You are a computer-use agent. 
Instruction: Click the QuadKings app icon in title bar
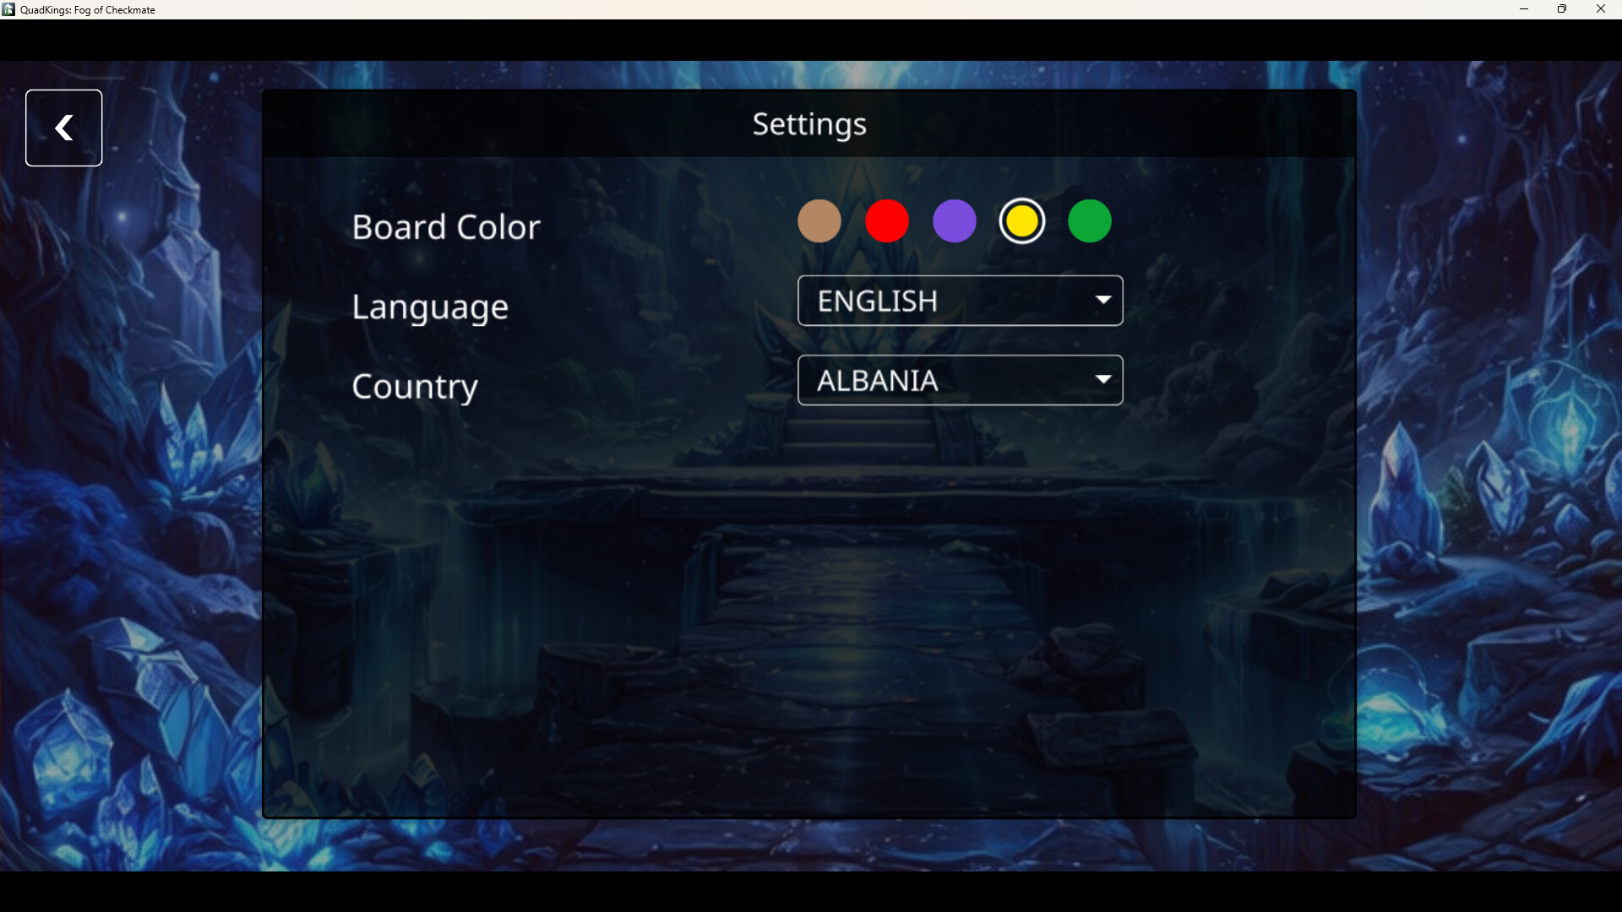pyautogui.click(x=8, y=9)
